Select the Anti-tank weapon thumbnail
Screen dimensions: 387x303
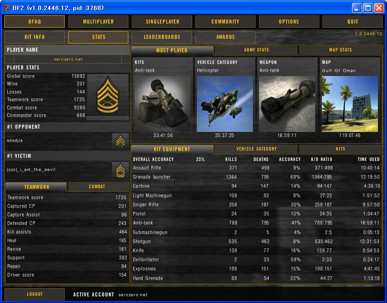[x=287, y=104]
